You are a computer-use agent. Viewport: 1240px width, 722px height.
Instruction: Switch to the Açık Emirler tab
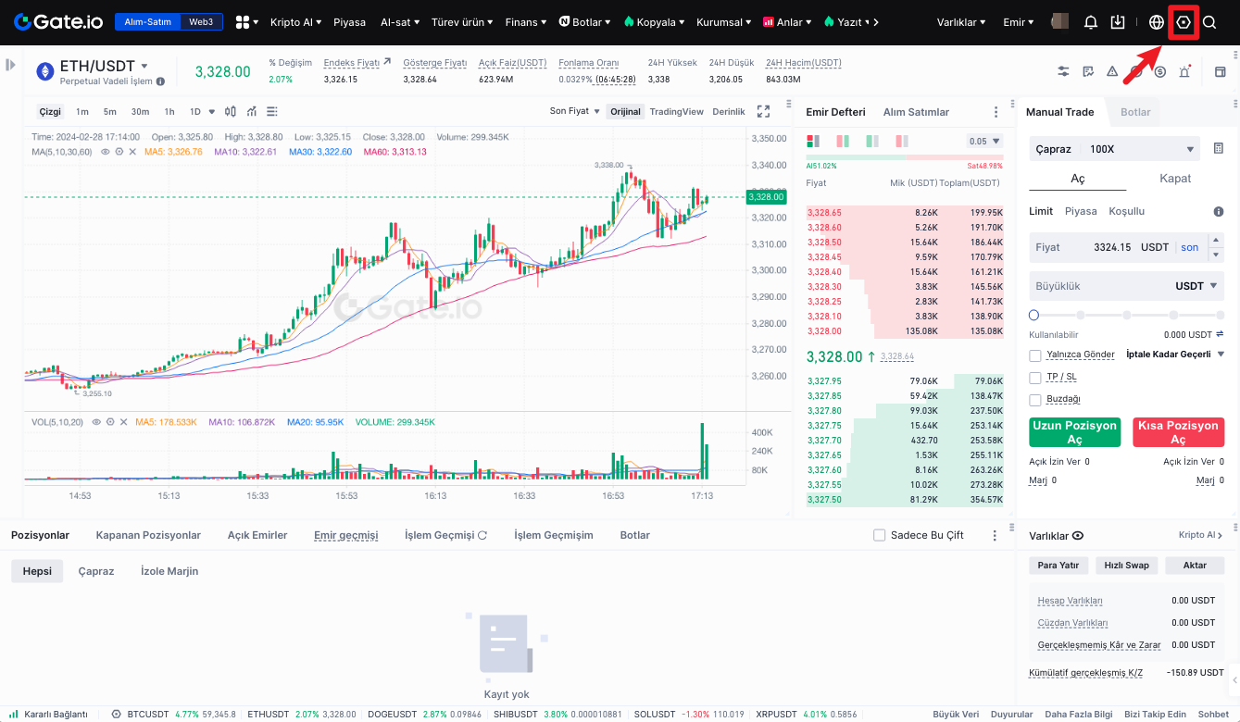(x=257, y=535)
